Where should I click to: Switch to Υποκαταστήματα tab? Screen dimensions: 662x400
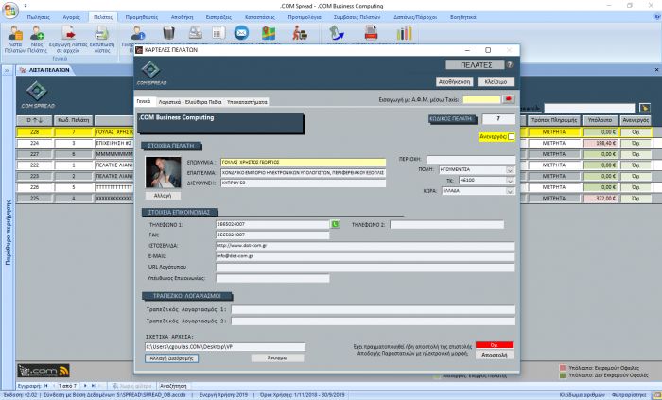[x=247, y=102]
